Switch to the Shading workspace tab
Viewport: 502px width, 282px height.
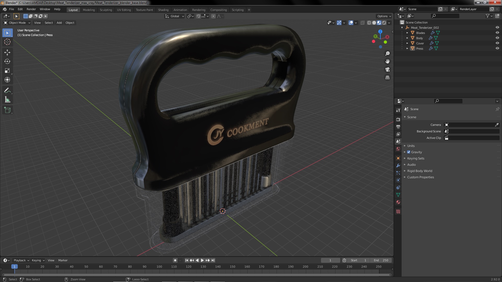[x=163, y=10]
